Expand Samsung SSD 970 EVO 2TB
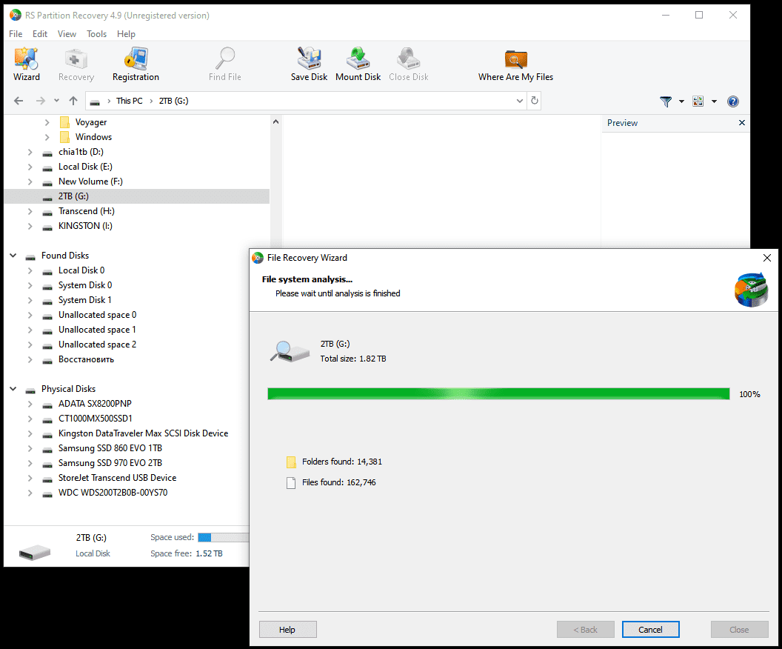 (x=30, y=463)
